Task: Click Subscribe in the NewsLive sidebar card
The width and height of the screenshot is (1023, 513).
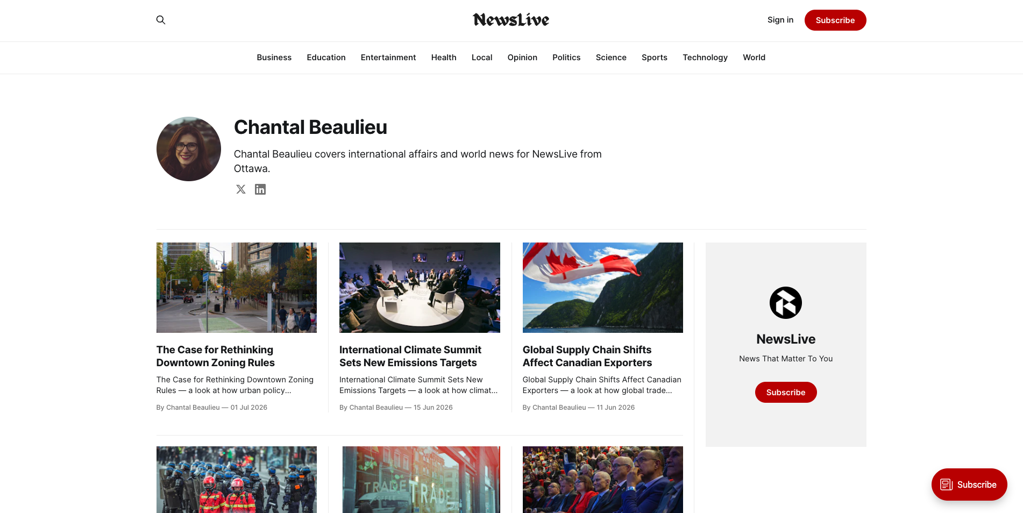Action: click(786, 393)
